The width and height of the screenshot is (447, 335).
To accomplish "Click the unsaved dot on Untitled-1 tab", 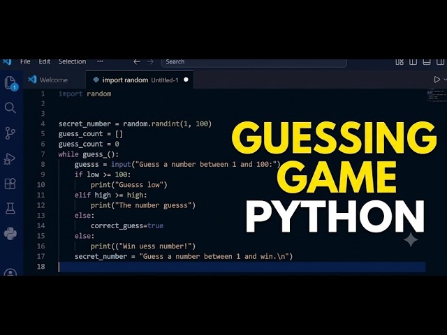I will tap(186, 80).
